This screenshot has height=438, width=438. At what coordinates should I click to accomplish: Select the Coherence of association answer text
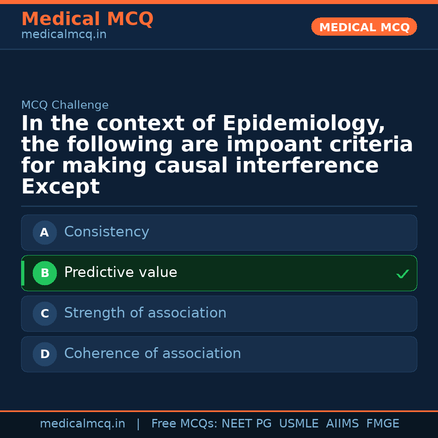click(152, 354)
